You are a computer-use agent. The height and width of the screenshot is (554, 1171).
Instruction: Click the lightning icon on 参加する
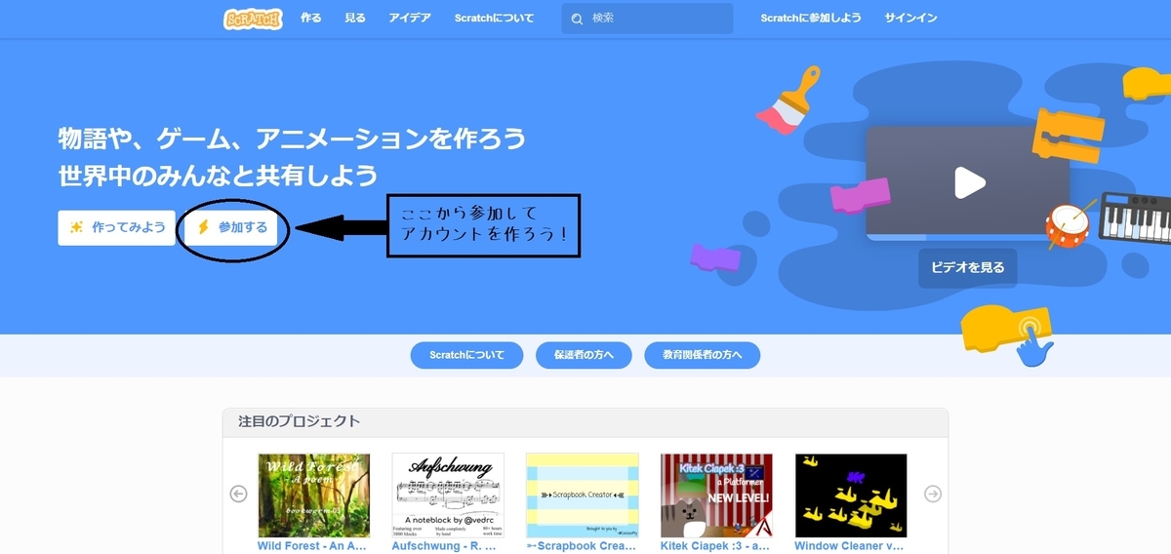[203, 227]
